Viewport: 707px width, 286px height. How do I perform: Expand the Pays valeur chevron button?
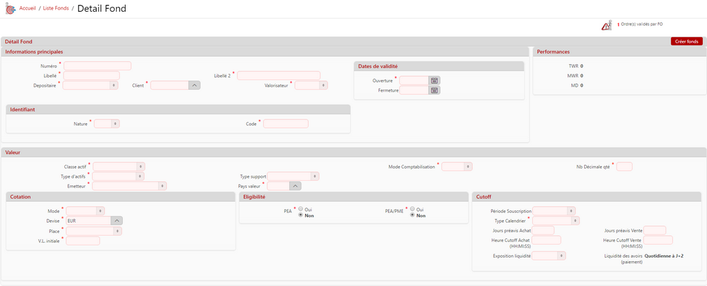pos(295,186)
